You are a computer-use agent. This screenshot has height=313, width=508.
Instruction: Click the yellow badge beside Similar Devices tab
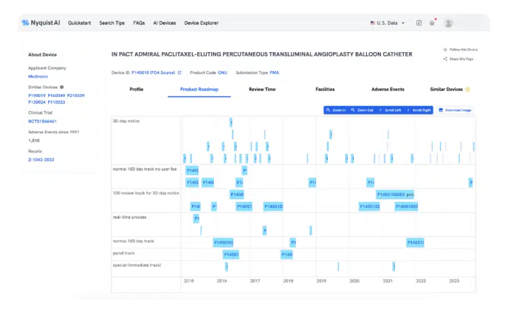click(467, 90)
